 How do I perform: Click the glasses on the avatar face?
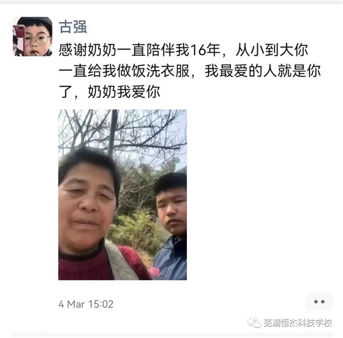point(37,39)
